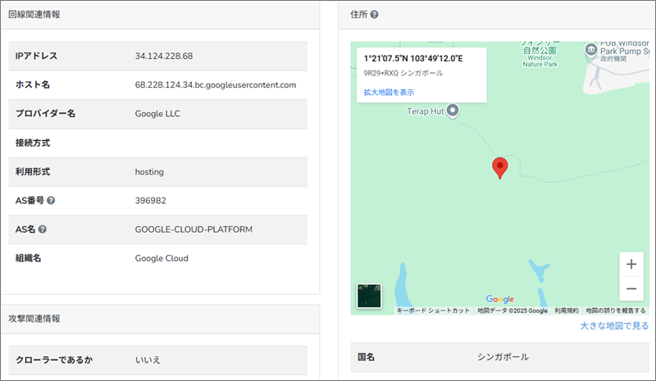Click the Google logo on the map

coord(499,299)
